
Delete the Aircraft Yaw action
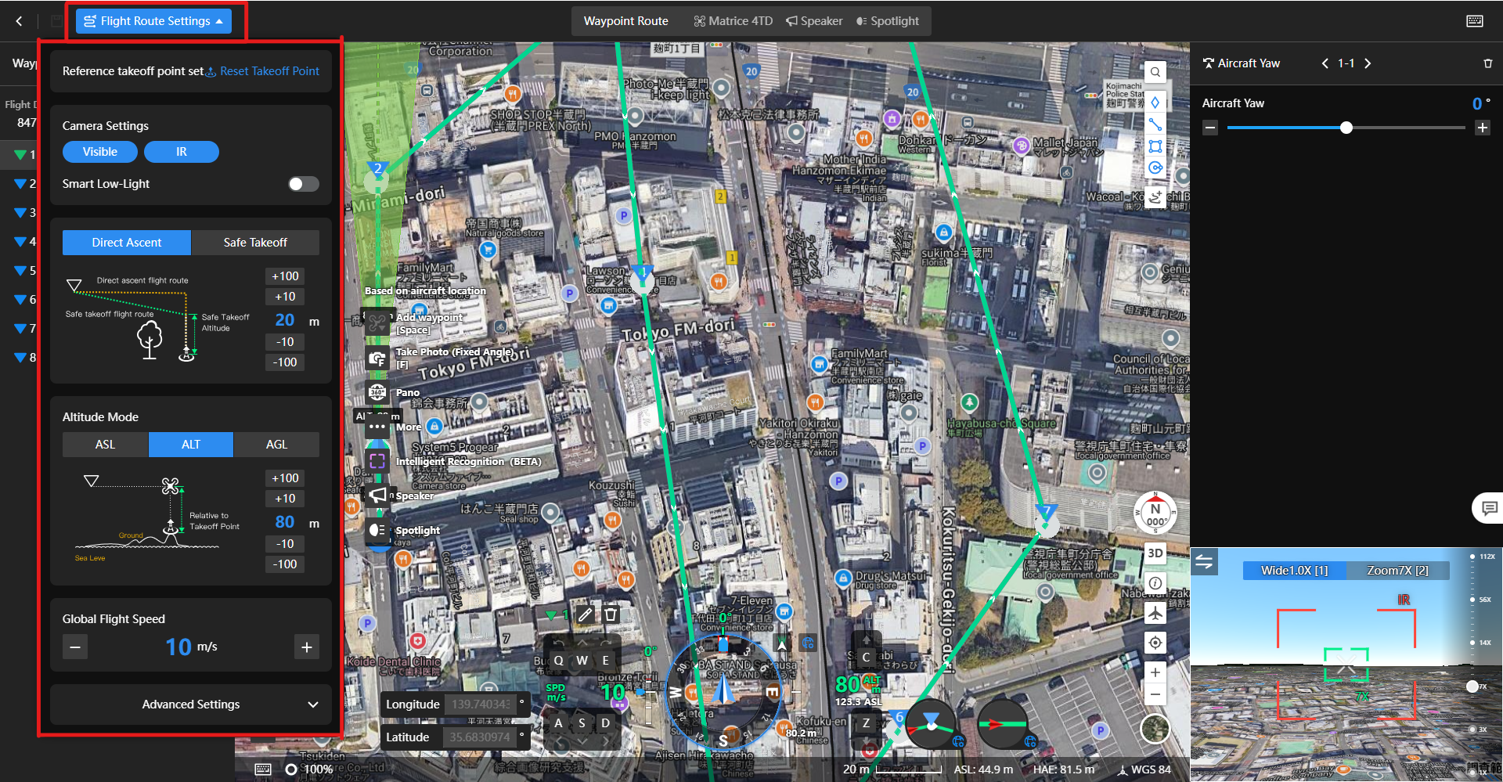pyautogui.click(x=1488, y=63)
